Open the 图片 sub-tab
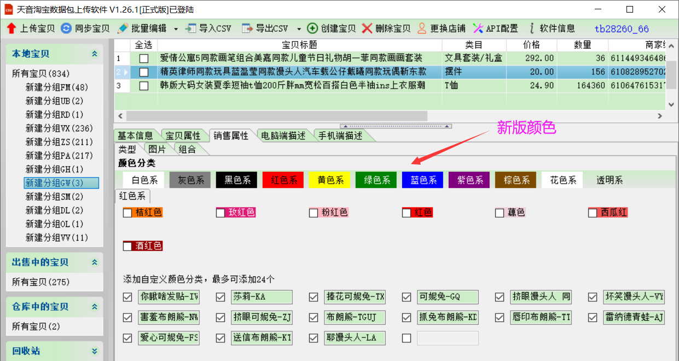 [x=157, y=149]
